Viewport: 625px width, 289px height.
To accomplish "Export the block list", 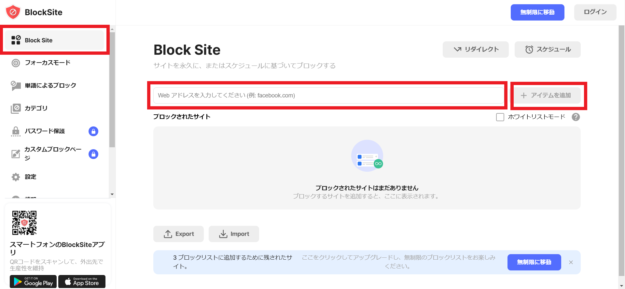I will click(178, 234).
